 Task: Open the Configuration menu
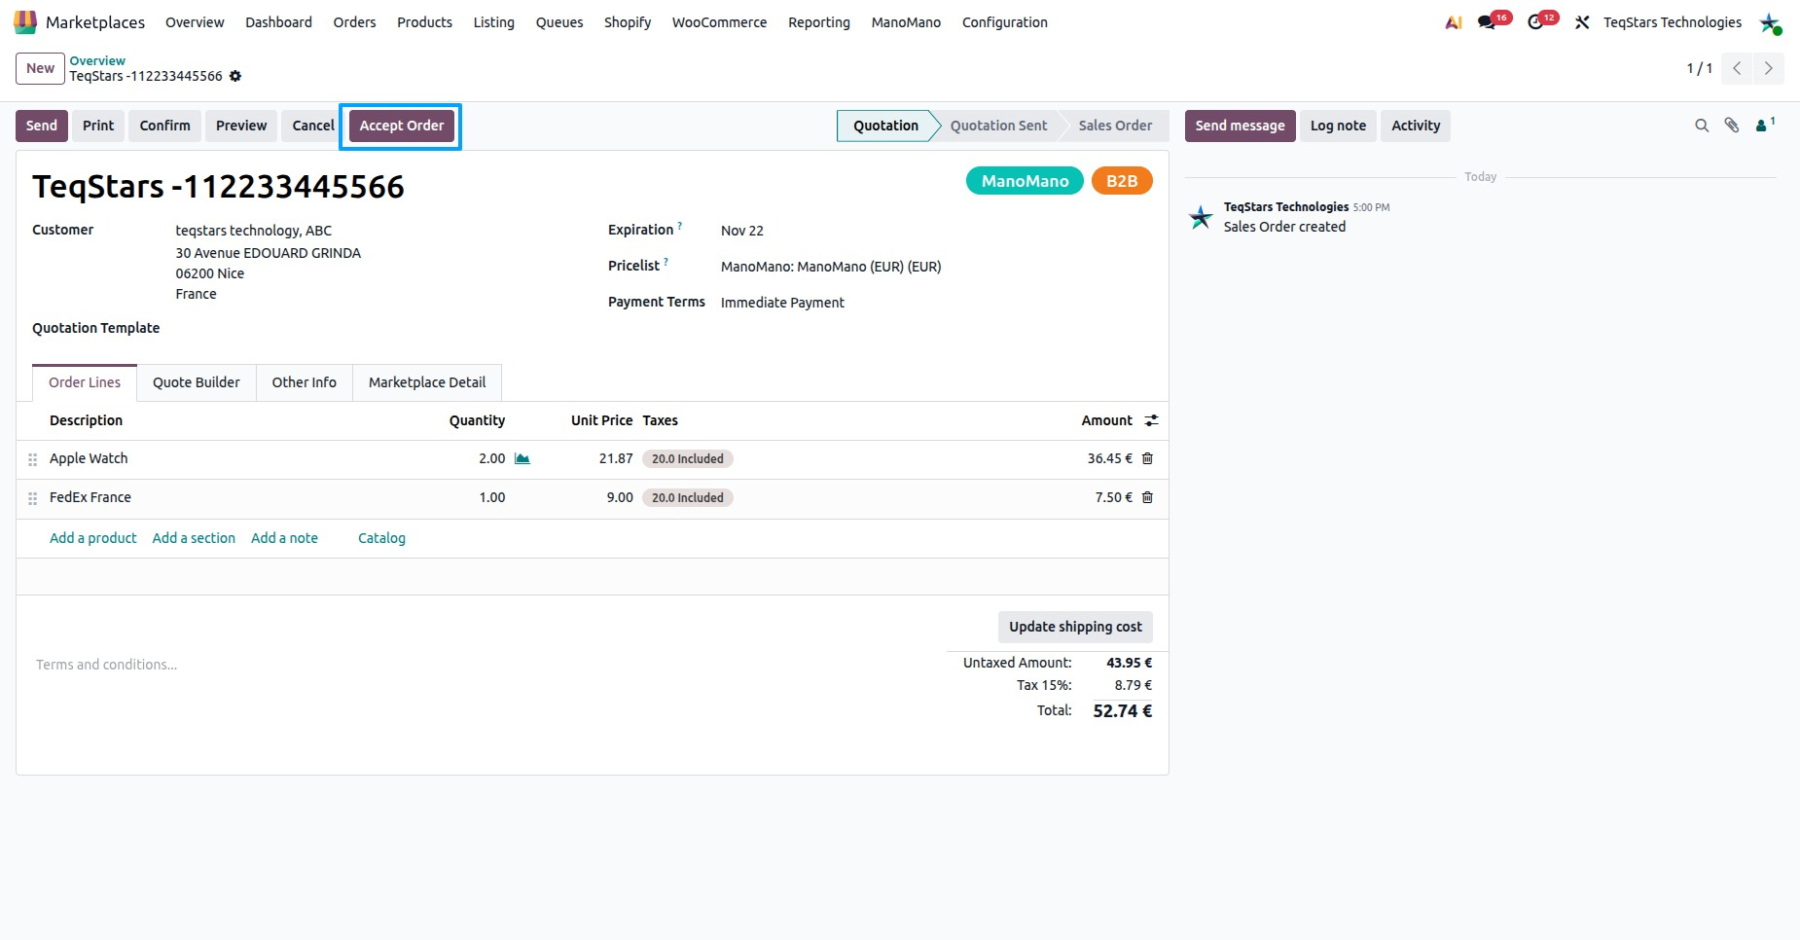[x=1005, y=22]
